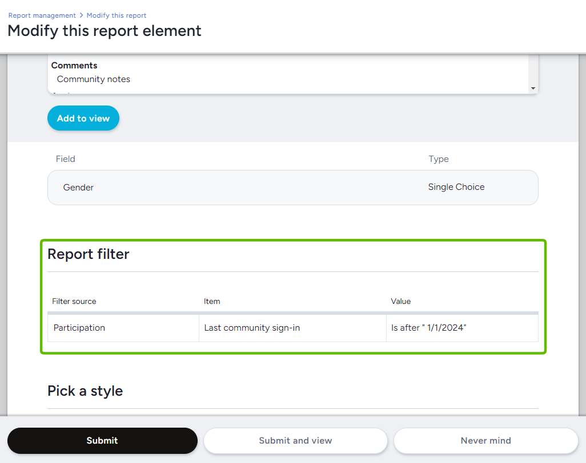Click the Add to view button
Image resolution: width=586 pixels, height=463 pixels.
coord(83,119)
